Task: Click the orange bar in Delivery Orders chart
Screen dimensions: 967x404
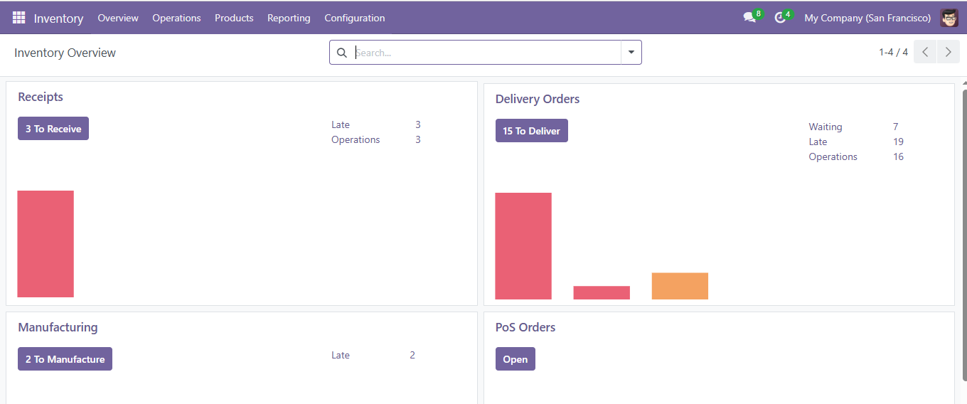Action: [680, 286]
